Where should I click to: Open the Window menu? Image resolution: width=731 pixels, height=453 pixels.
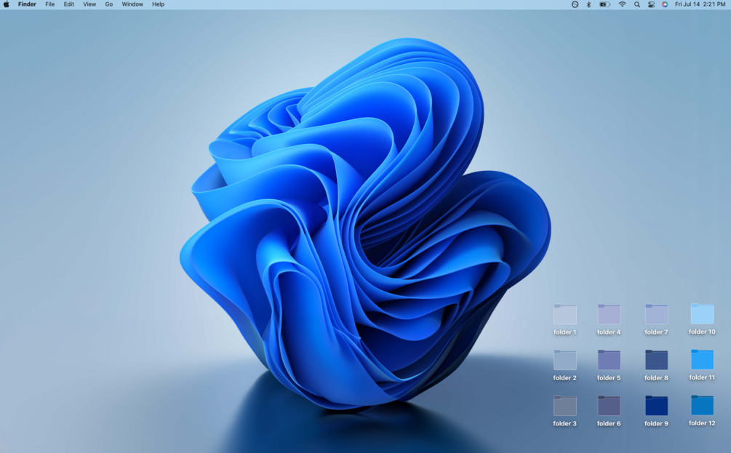[x=132, y=4]
